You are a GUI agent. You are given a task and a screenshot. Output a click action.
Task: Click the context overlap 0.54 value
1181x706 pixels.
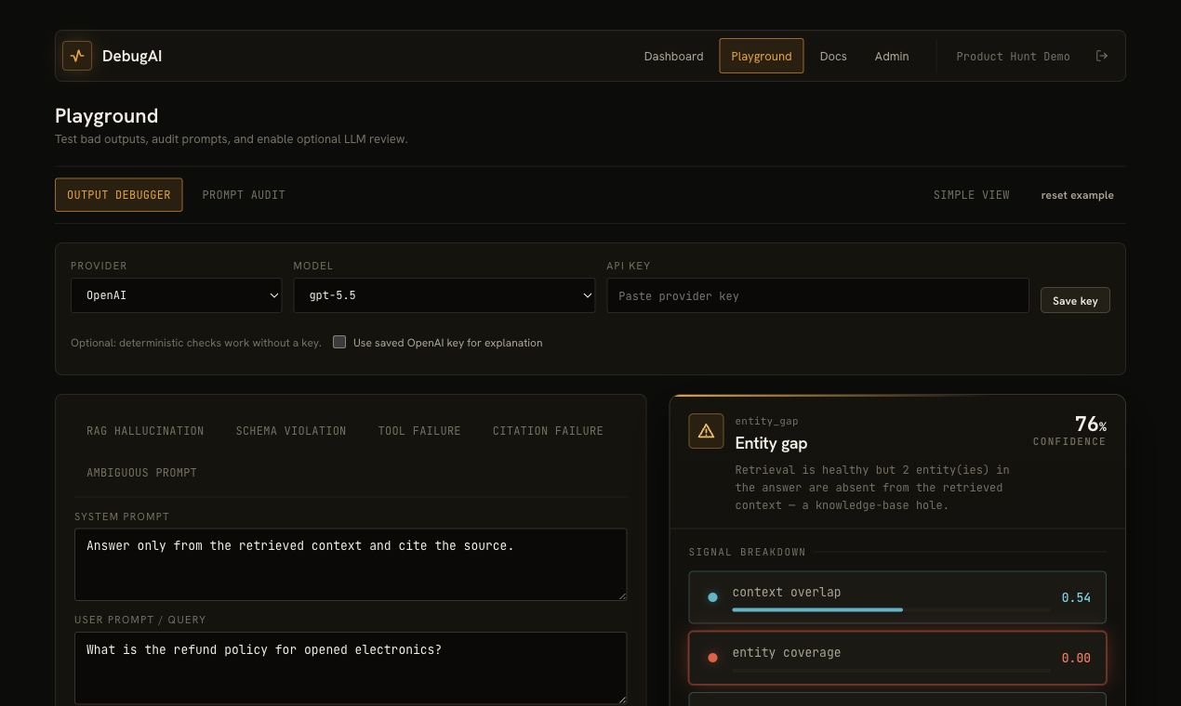pyautogui.click(x=1076, y=597)
